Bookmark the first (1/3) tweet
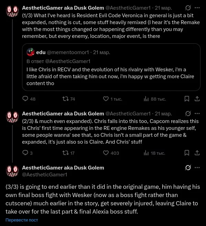Viewport: 206px width, 226px height. 187,99
